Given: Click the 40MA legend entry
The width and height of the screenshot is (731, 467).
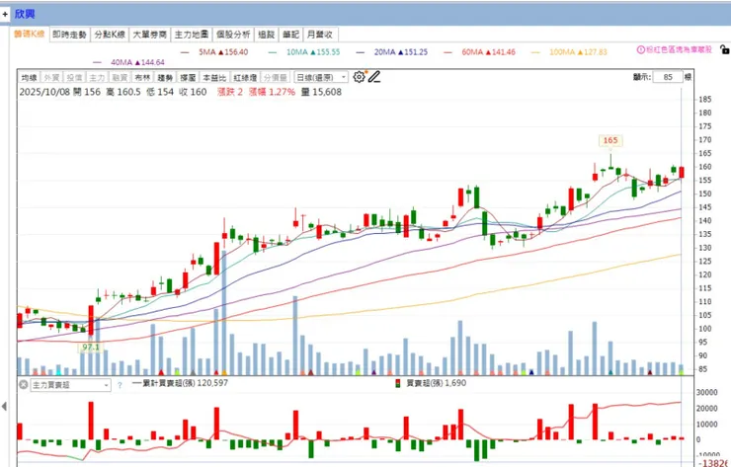Looking at the screenshot, I should pos(129,62).
